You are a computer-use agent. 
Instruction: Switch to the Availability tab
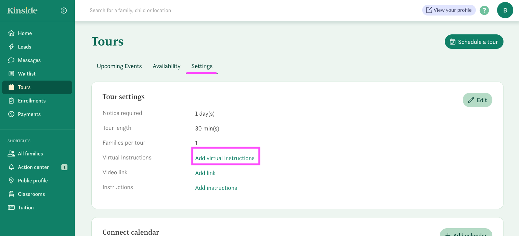[166, 66]
